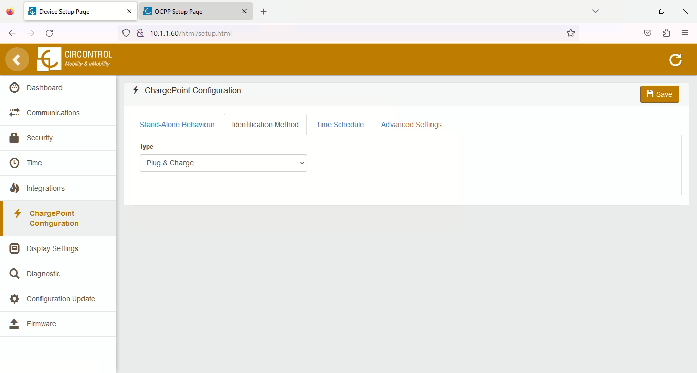Switch to the OCPP Setup Page browser tab
The height and width of the screenshot is (373, 697).
tap(190, 11)
